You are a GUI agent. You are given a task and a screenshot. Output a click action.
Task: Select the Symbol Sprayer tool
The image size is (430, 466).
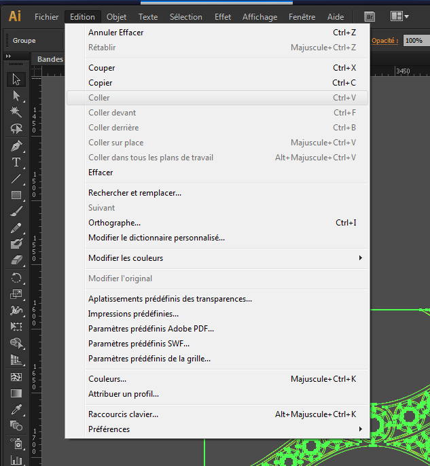point(16,444)
